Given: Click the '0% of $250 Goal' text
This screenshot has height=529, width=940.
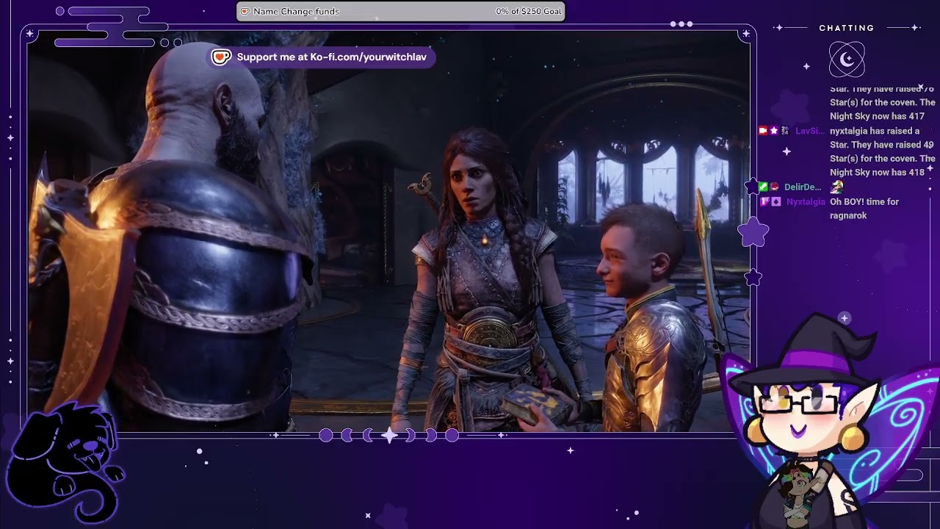Looking at the screenshot, I should pos(529,12).
